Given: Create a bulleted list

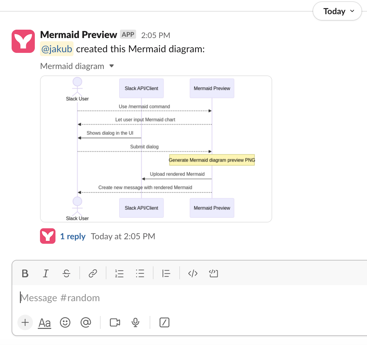Looking at the screenshot, I should click(140, 273).
